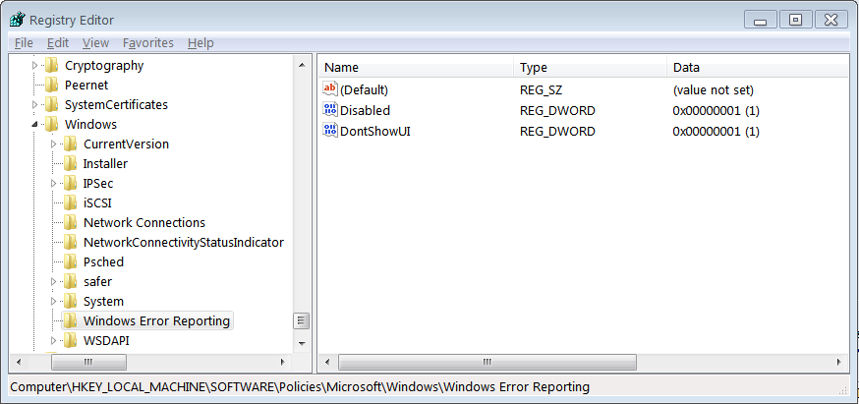Select the Network Connections tree label
This screenshot has width=859, height=404.
click(x=144, y=223)
